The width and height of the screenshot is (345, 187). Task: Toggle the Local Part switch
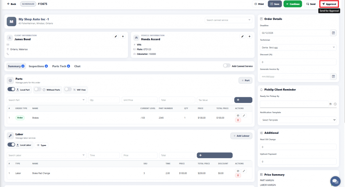click(x=11, y=89)
